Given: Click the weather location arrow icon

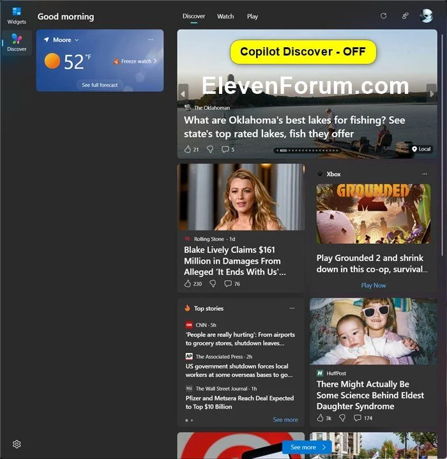Looking at the screenshot, I should pos(46,40).
